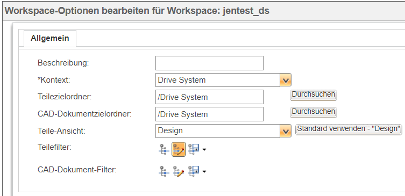This screenshot has width=405, height=196.
Task: Click Durchsuchen next to Teilezielordner
Action: [314, 95]
